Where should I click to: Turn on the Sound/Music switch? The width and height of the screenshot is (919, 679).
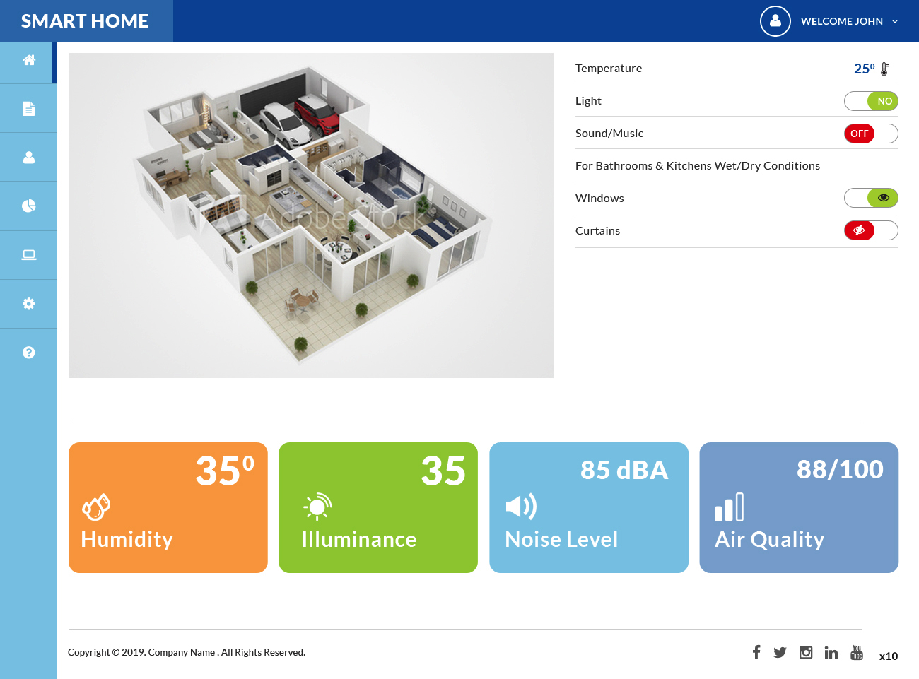(871, 134)
